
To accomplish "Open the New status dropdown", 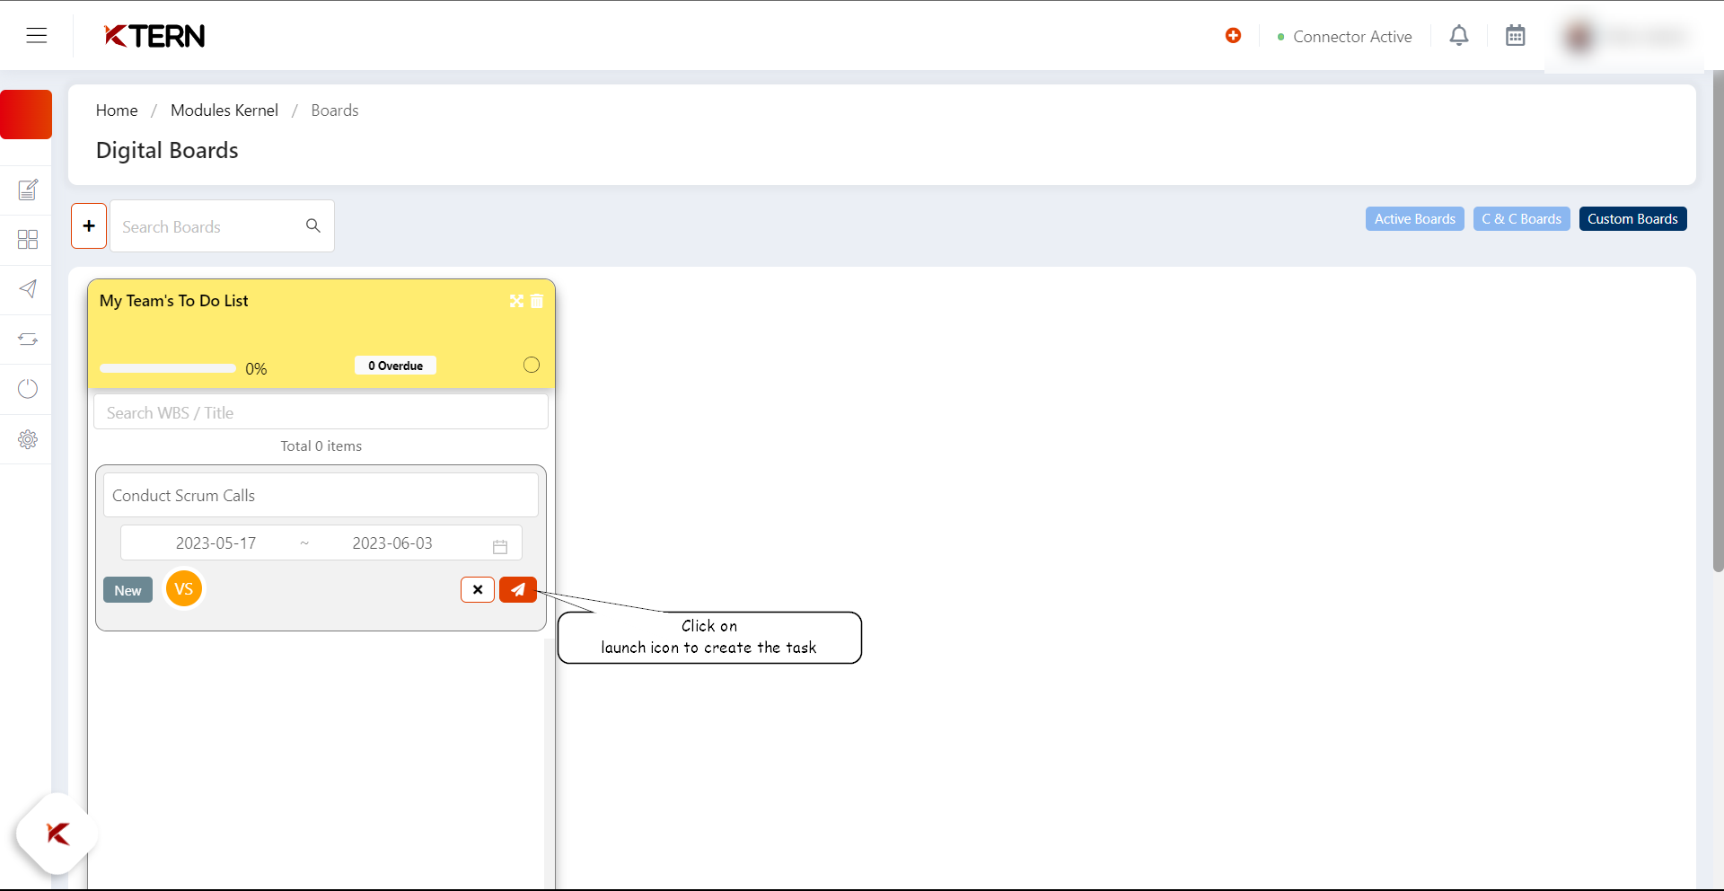I will tap(128, 590).
